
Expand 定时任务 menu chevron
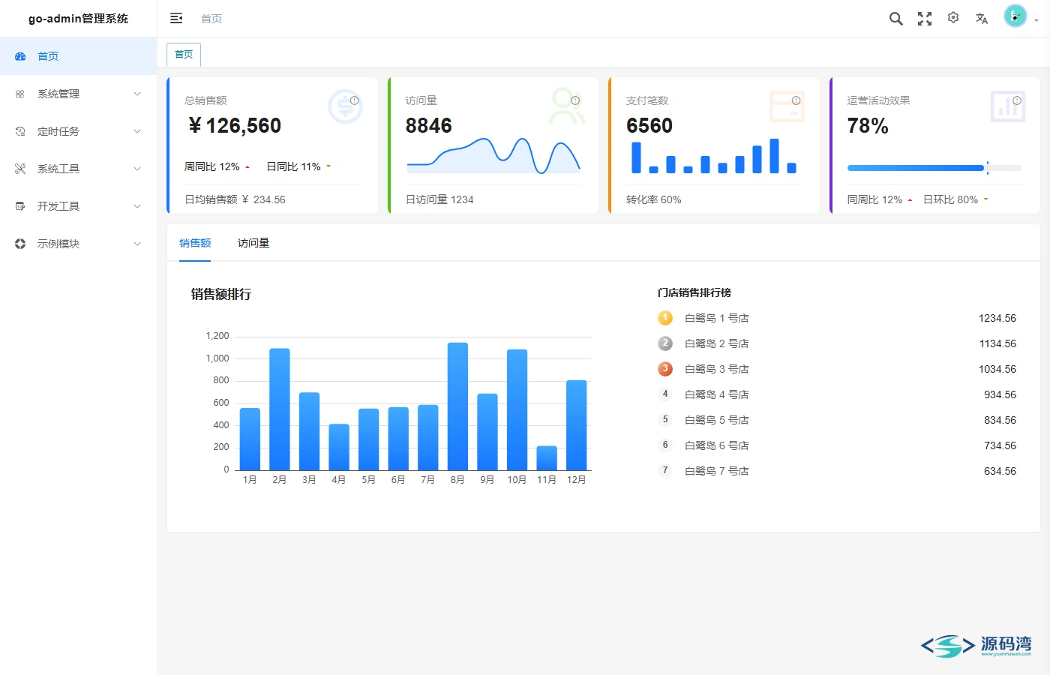(137, 131)
